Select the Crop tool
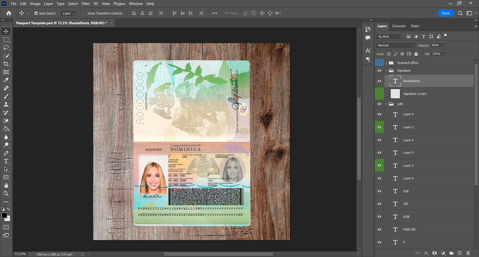This screenshot has width=479, height=257. tap(6, 64)
